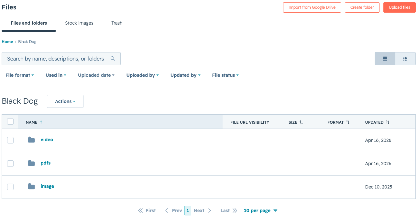
Task: Click Import from Google Drive
Action: pyautogui.click(x=312, y=7)
